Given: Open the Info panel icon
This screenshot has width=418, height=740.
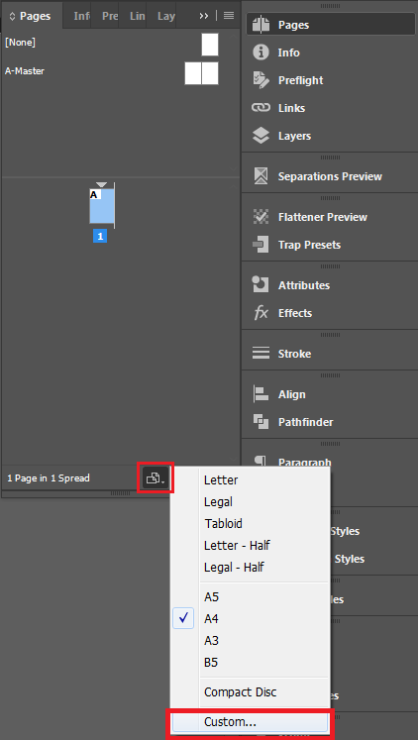Looking at the screenshot, I should click(x=261, y=53).
